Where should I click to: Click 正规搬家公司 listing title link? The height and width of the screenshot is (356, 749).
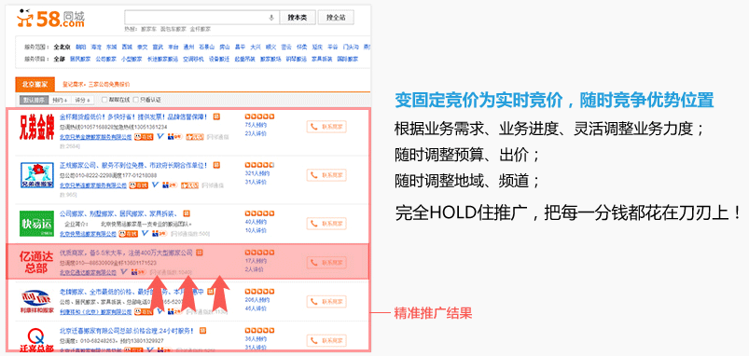(x=133, y=165)
